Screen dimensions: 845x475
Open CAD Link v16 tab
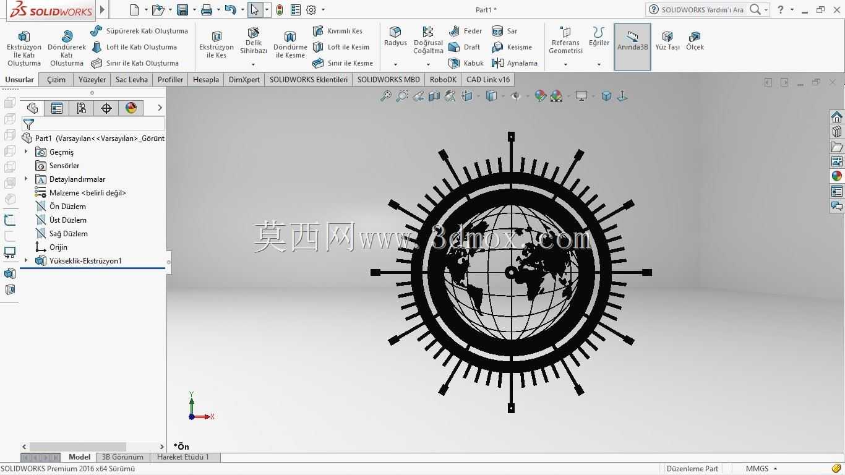point(488,80)
